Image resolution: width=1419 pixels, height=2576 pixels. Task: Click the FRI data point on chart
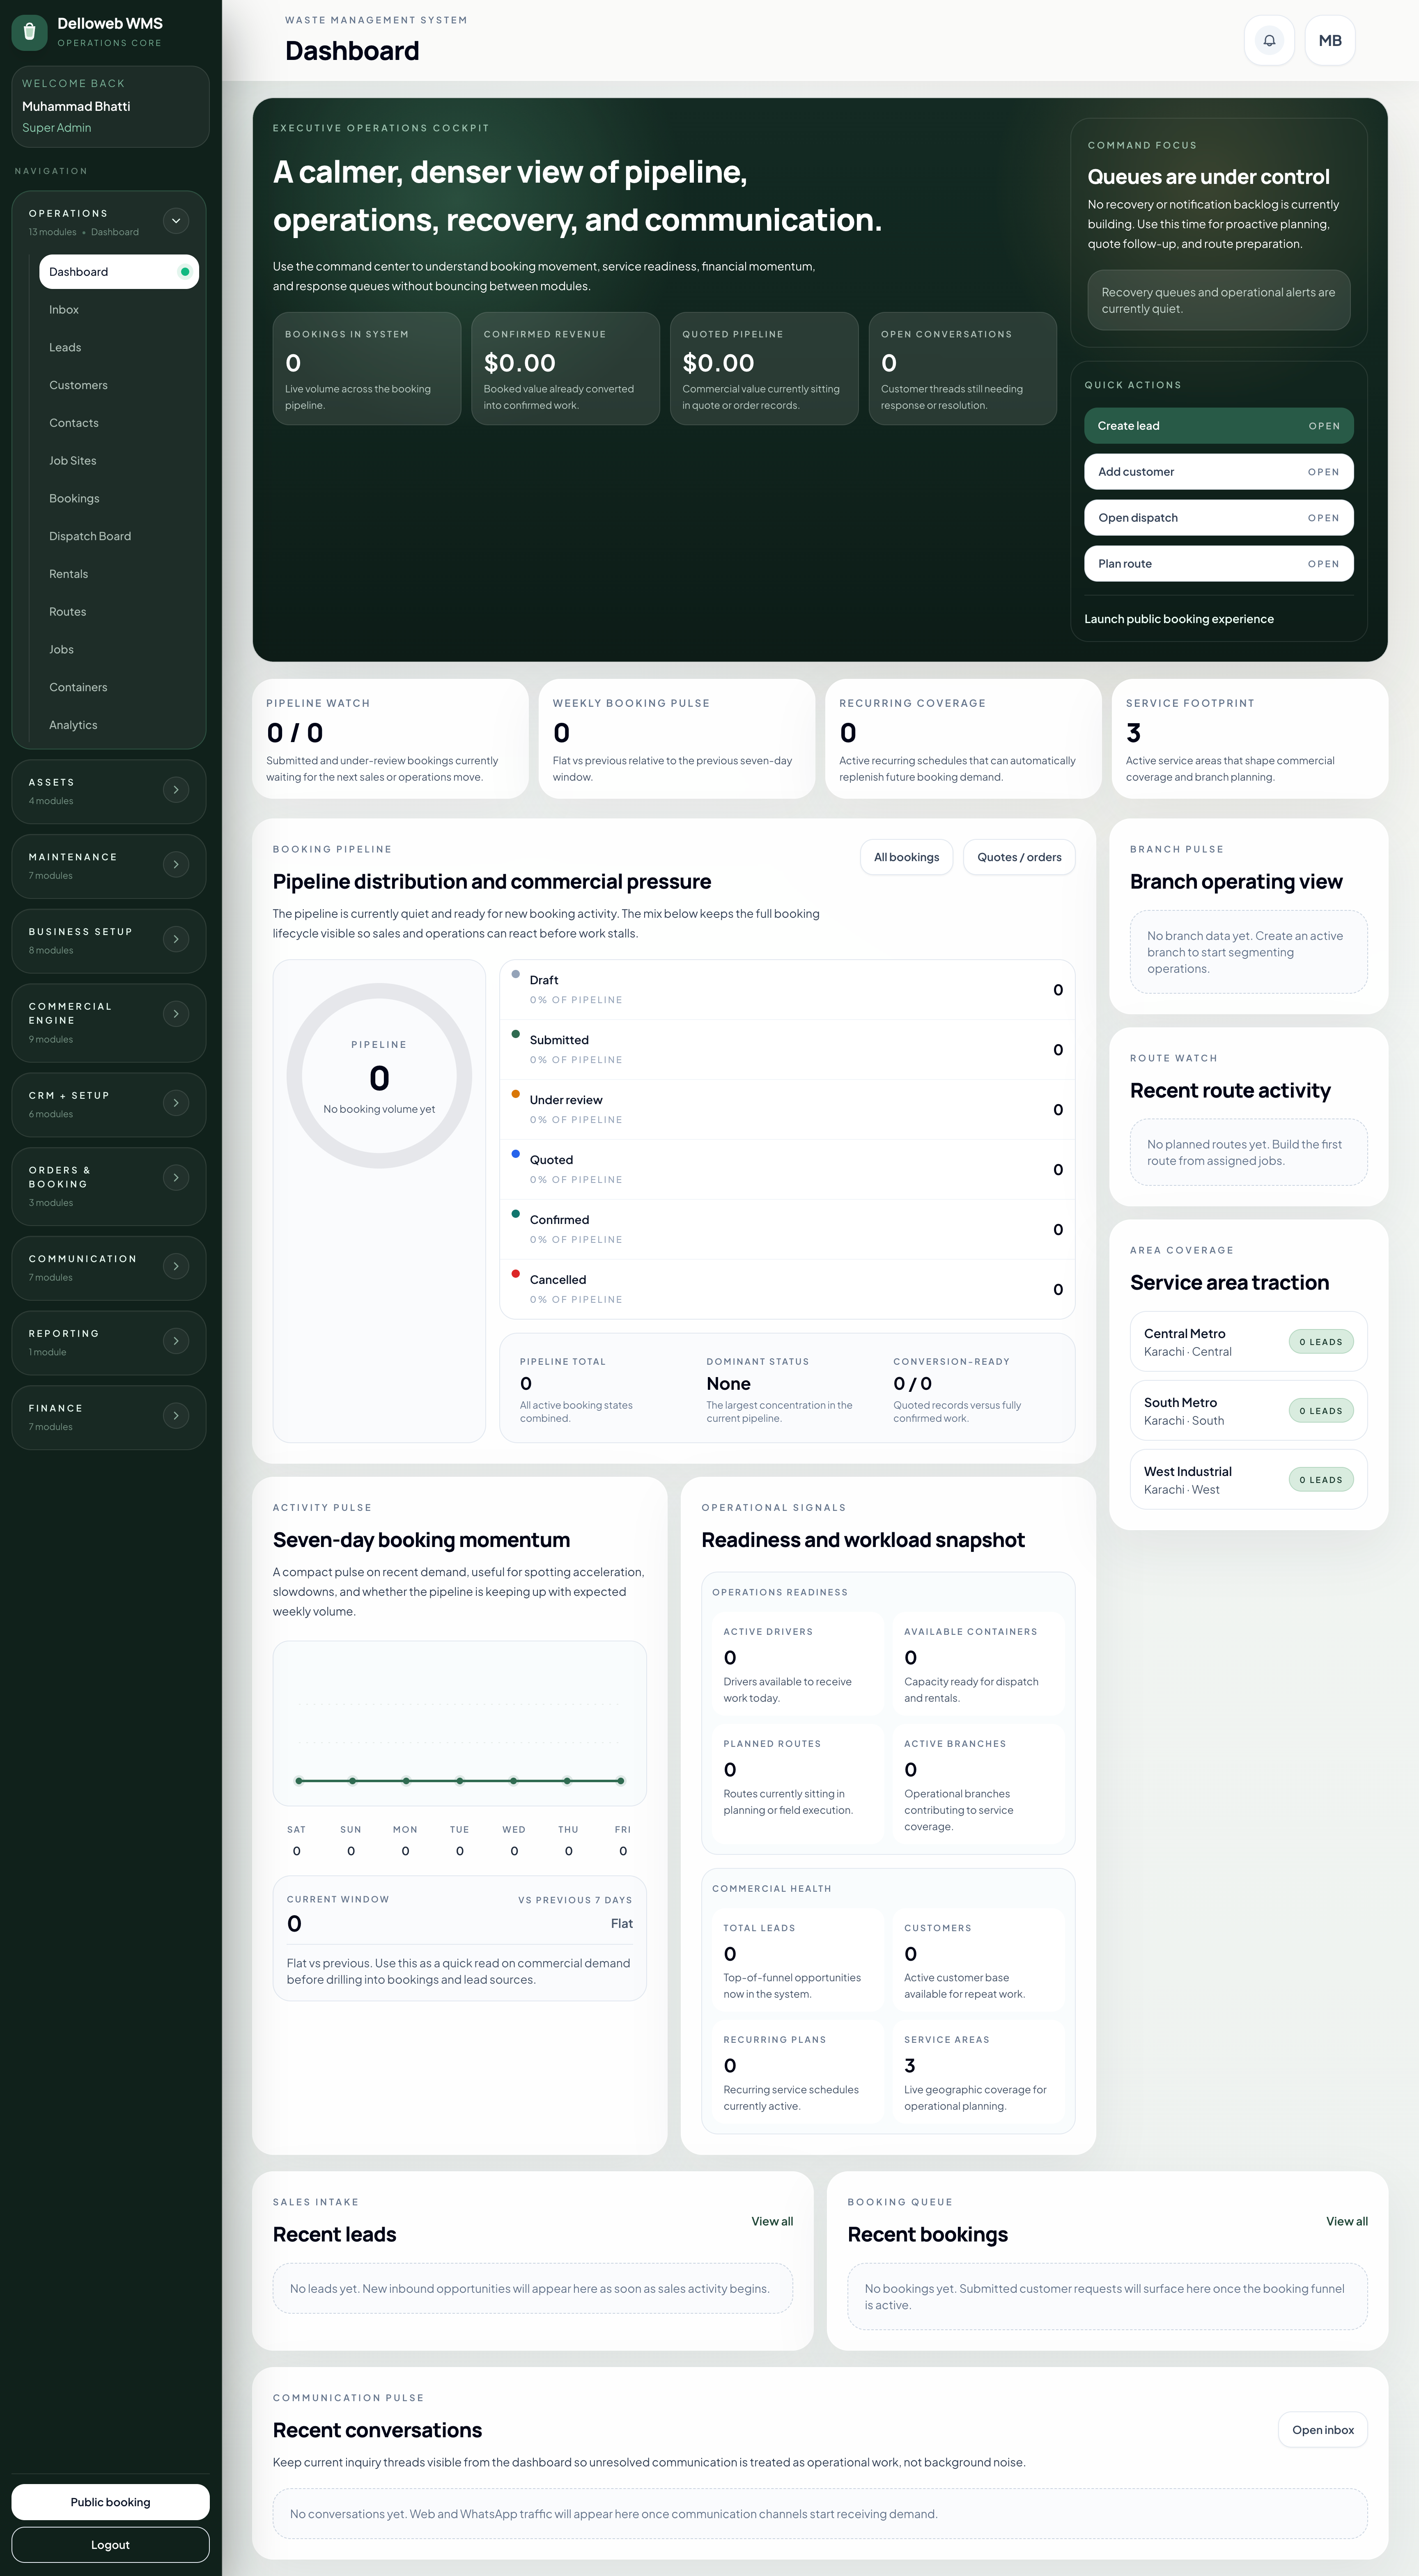tap(621, 1781)
